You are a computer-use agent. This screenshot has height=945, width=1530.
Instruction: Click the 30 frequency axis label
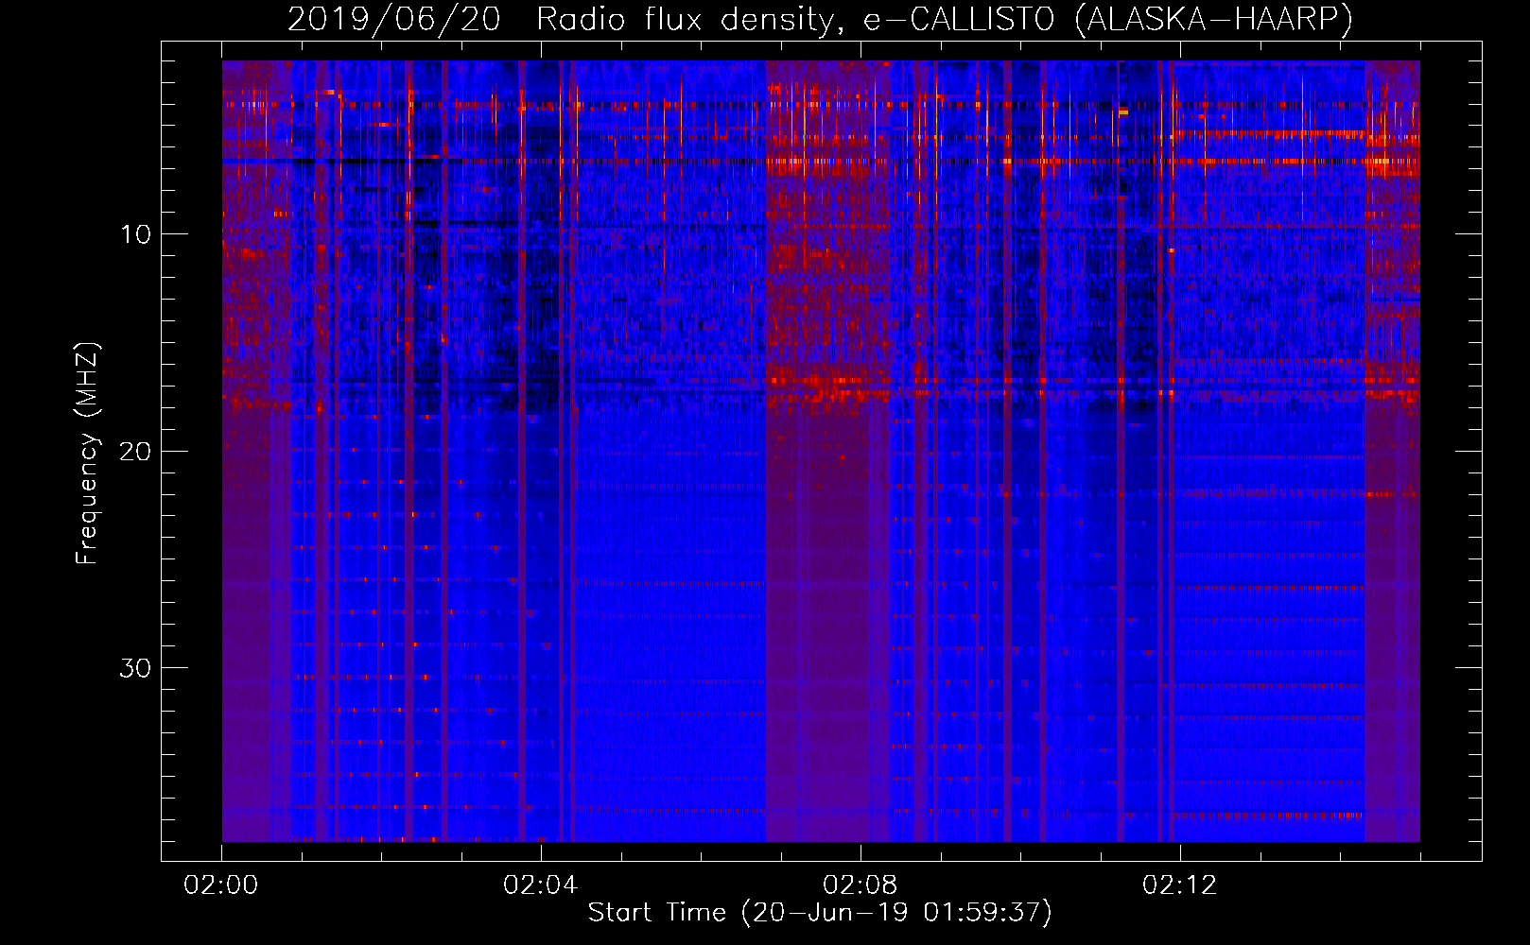click(x=135, y=668)
